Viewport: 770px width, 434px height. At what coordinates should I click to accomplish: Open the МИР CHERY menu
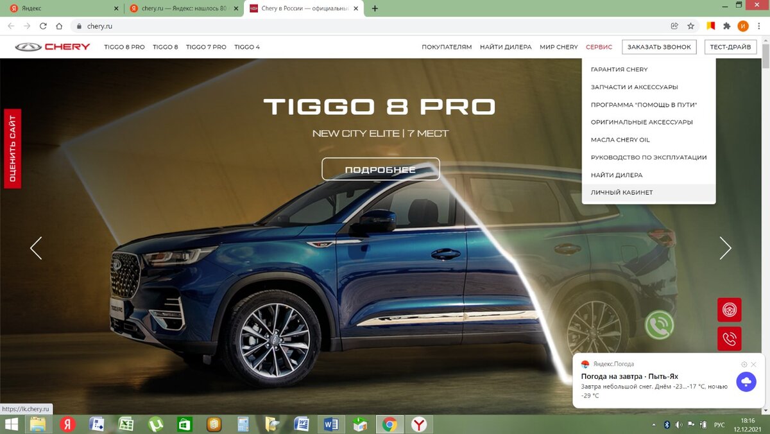[x=559, y=47]
